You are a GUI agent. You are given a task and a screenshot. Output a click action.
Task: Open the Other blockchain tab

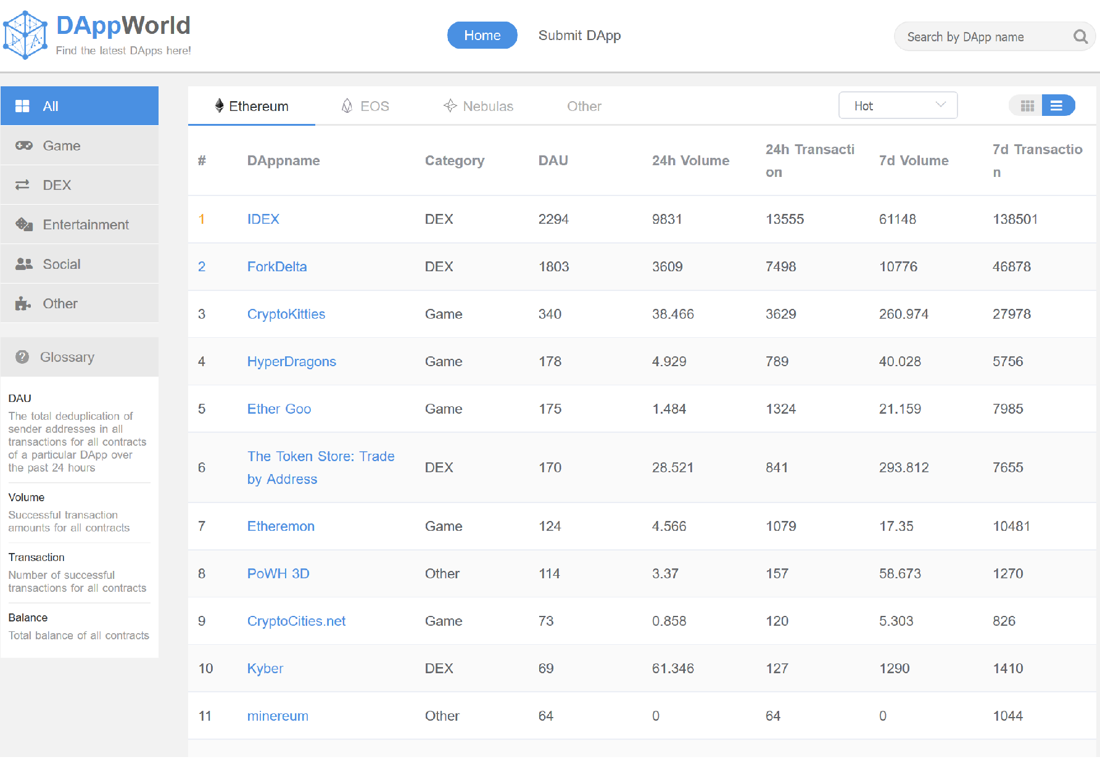coord(584,106)
